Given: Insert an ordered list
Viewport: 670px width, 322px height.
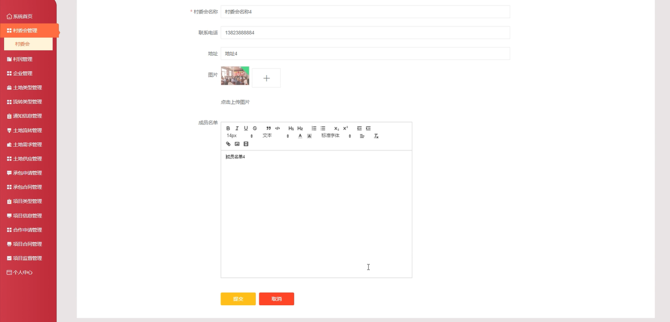Looking at the screenshot, I should point(314,128).
